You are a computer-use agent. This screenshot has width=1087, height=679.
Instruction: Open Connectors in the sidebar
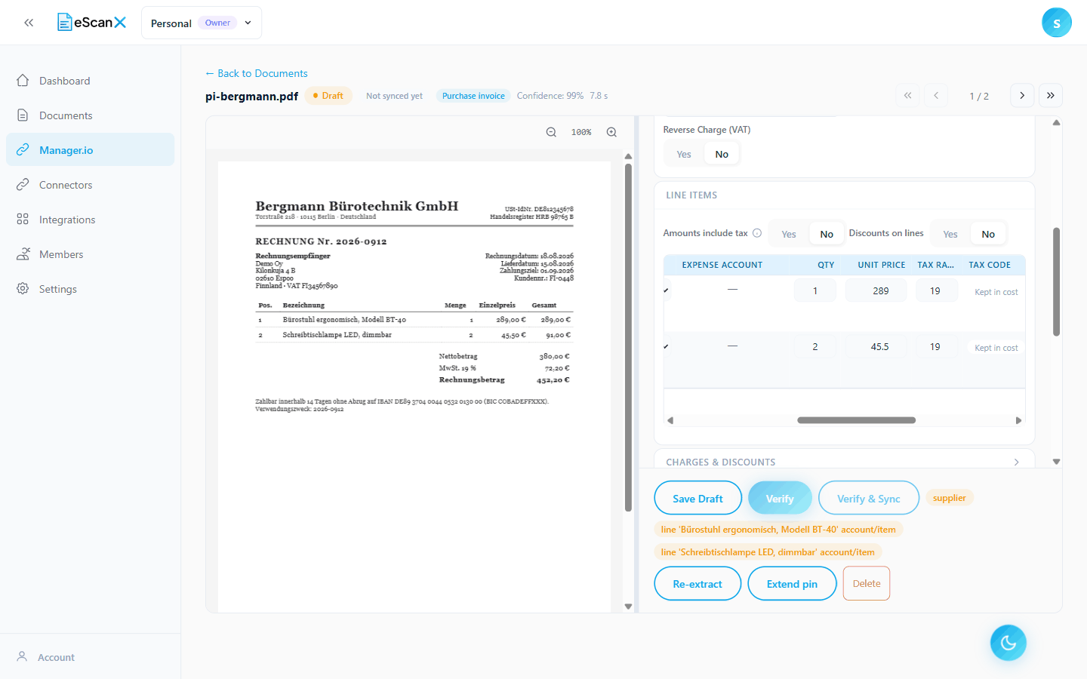tap(90, 185)
